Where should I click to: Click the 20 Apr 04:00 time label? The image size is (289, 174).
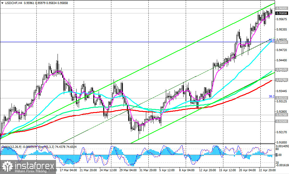[247, 170]
